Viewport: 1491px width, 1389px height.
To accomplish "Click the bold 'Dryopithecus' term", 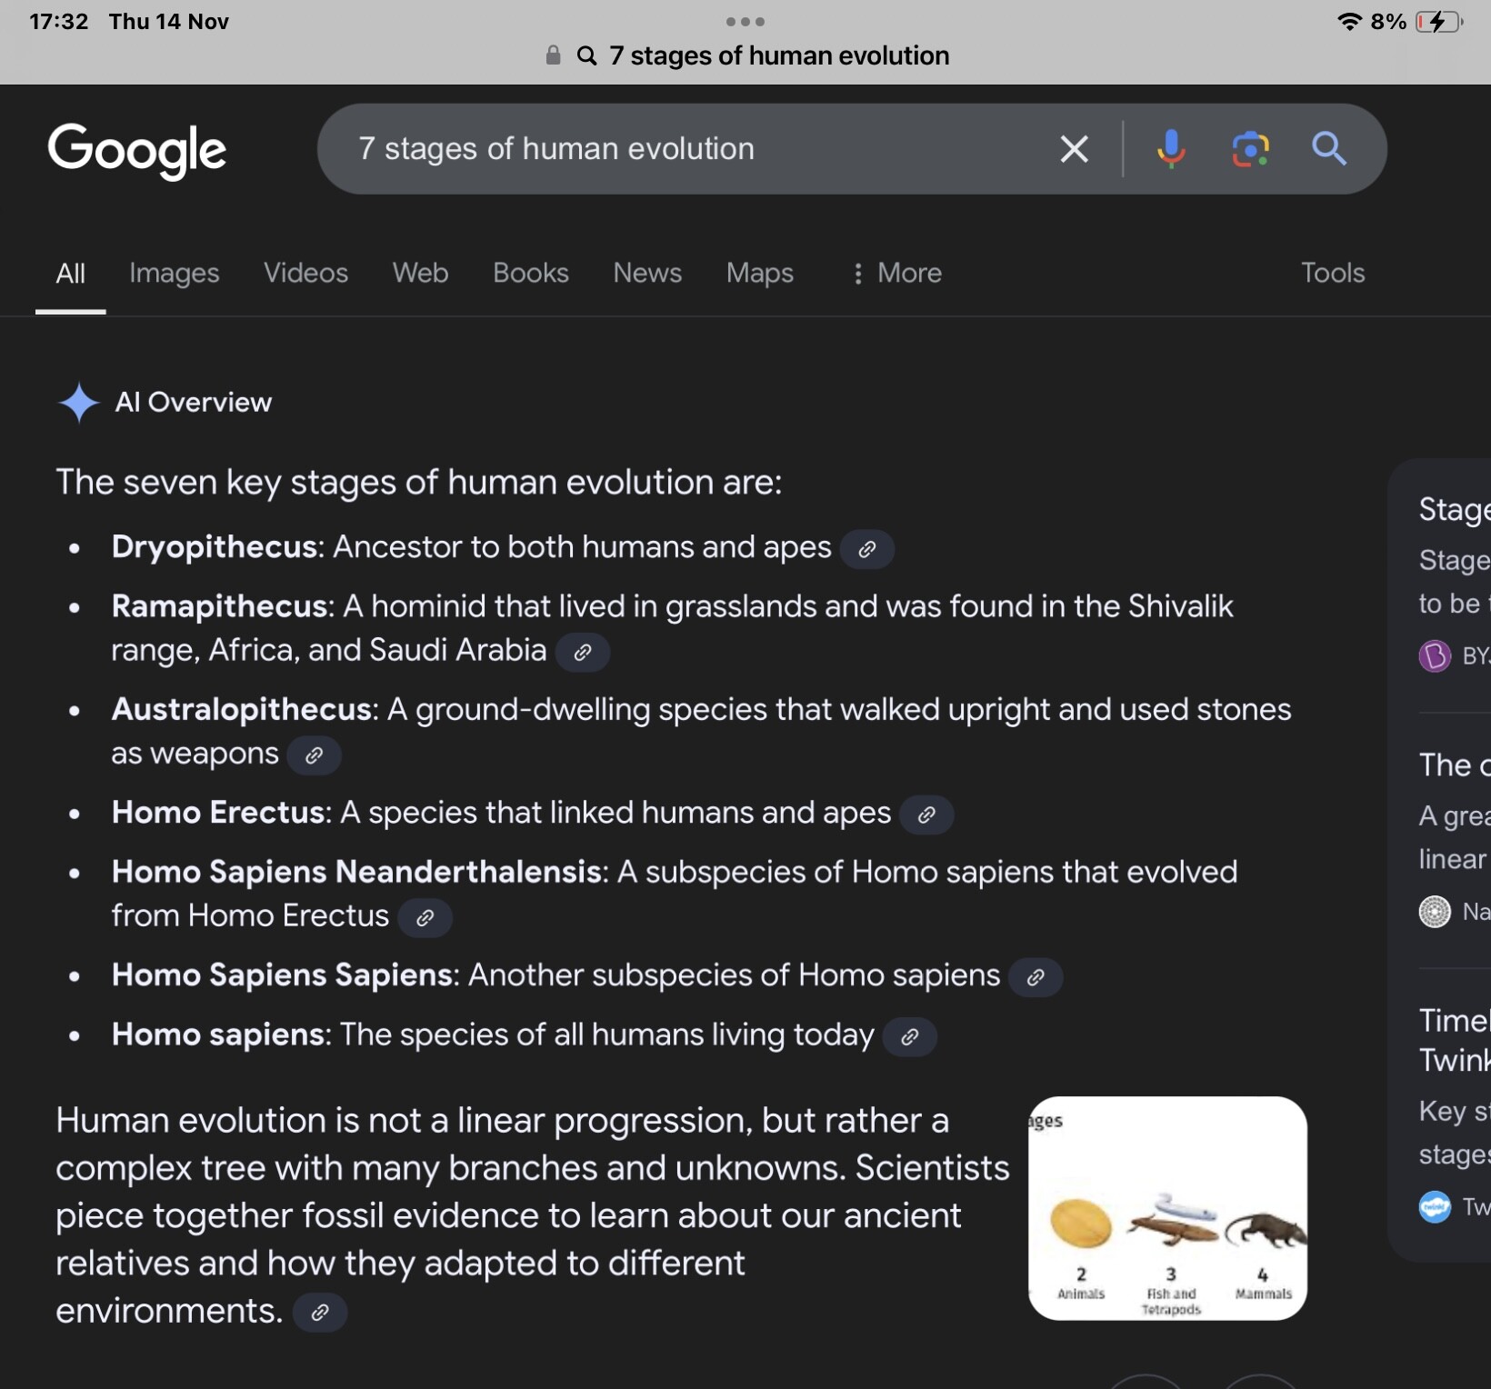I will click(214, 547).
